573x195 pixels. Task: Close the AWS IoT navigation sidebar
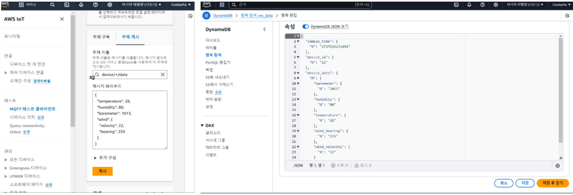tap(62, 19)
